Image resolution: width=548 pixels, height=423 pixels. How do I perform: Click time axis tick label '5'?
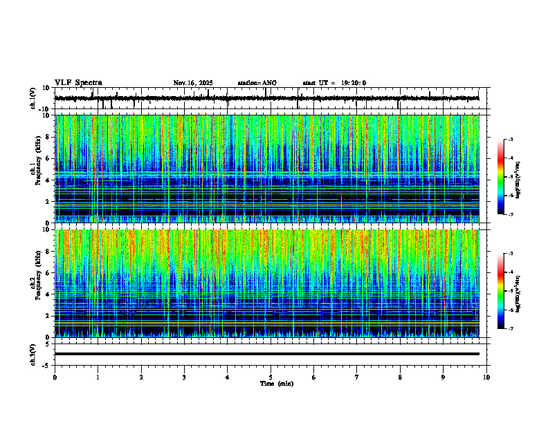[271, 377]
